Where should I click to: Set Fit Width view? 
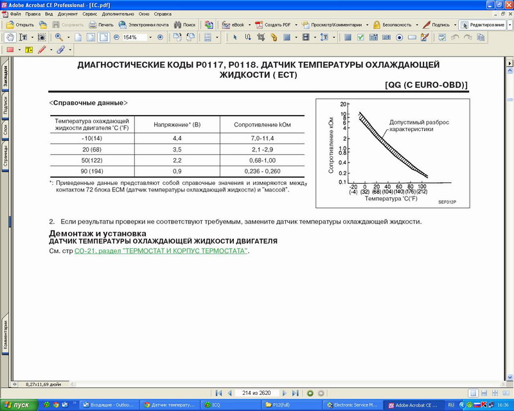(x=103, y=37)
